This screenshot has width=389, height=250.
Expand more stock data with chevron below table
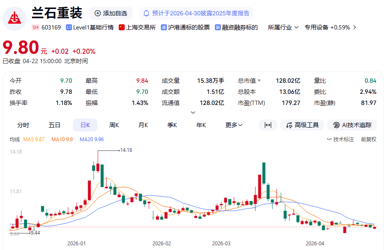point(193,113)
